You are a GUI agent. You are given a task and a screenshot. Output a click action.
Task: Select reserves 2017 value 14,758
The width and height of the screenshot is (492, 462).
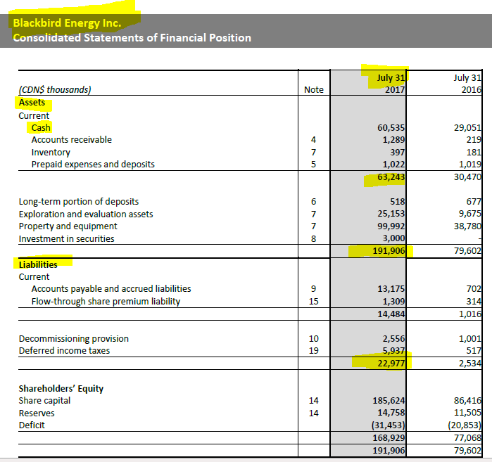click(391, 413)
